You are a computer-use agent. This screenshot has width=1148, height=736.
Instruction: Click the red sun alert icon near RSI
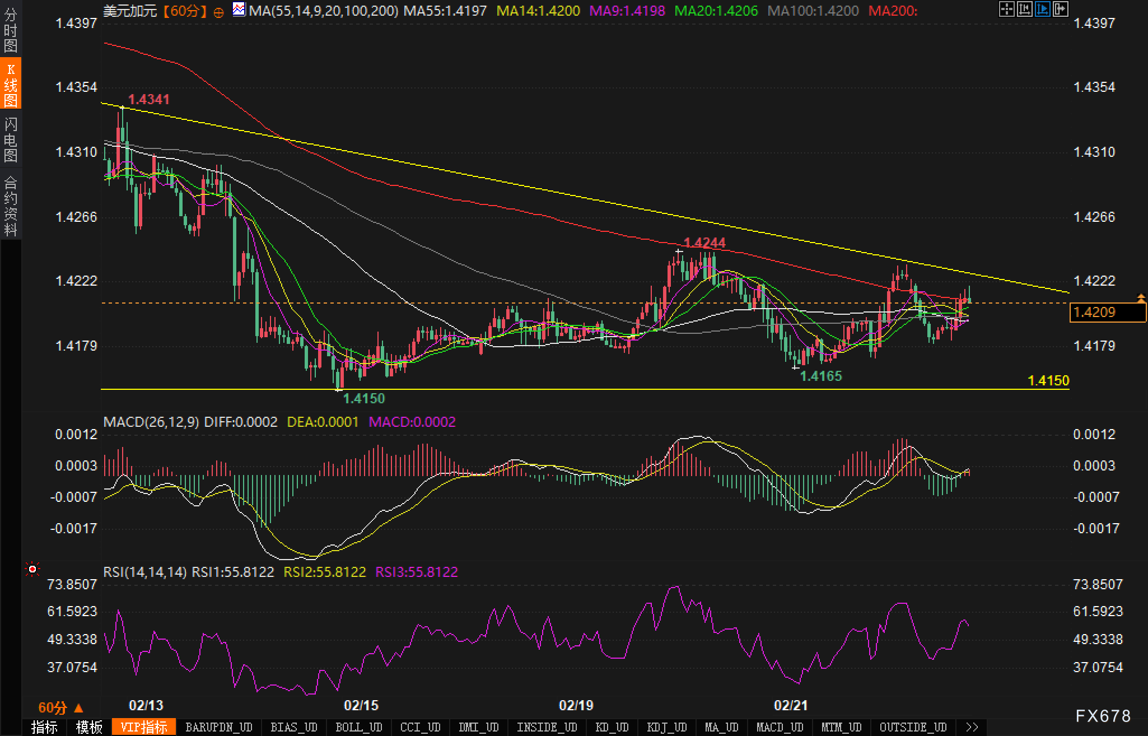point(32,570)
